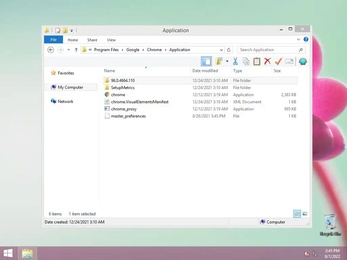Select chrome.VisualElementsManifest XML file
This screenshot has width=347, height=260.
200,102
